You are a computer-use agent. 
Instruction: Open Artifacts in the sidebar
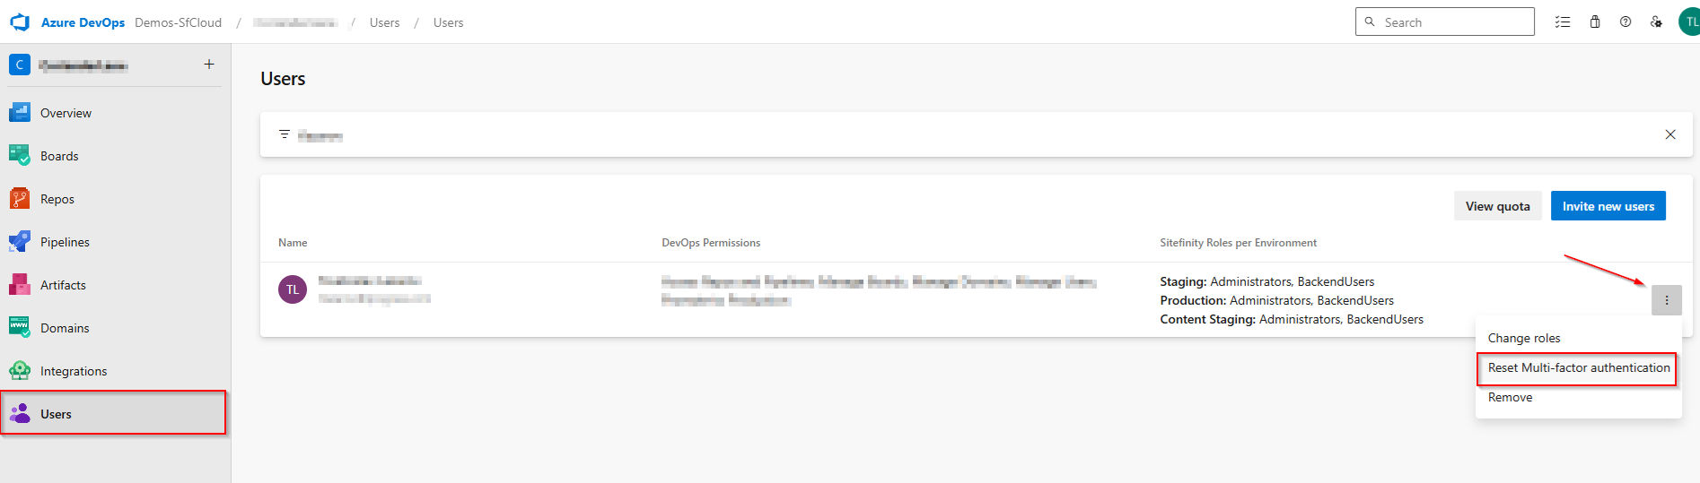tap(114, 285)
